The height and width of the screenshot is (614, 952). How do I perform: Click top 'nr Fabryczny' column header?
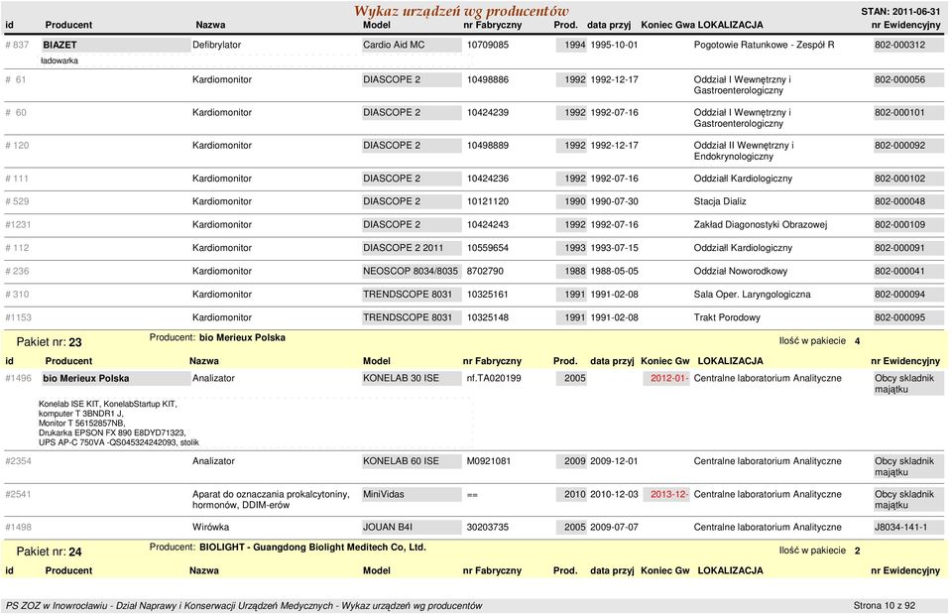(x=493, y=25)
